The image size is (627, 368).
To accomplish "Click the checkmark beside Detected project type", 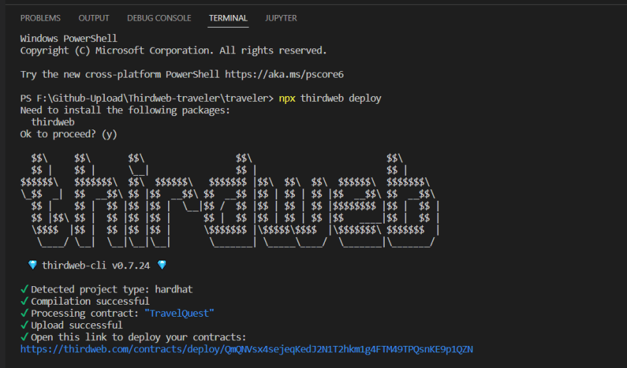I will coord(24,289).
